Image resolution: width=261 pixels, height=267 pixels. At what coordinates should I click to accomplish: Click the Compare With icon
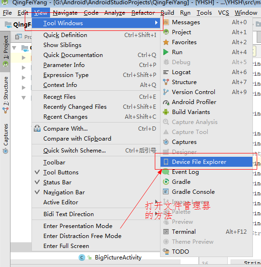37,129
